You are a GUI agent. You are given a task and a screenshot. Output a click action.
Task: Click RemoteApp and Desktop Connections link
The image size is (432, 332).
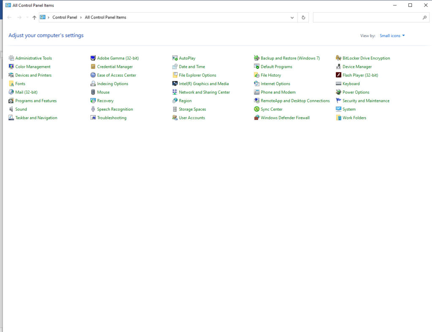(x=295, y=101)
